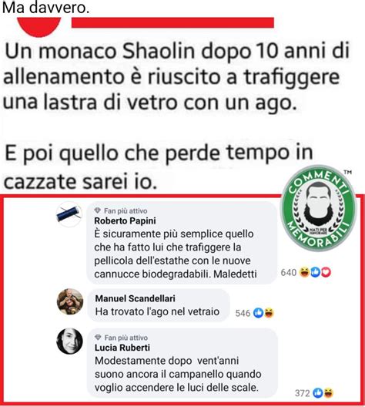Click the Commenti Memorabili green logo
Image resolution: width=365 pixels, height=407 pixels.
pos(319,208)
